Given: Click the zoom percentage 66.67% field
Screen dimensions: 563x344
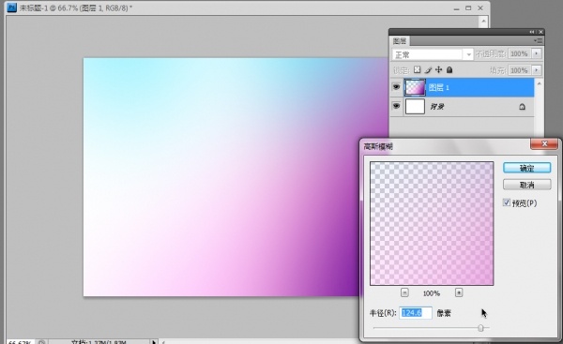Looking at the screenshot, I should pyautogui.click(x=20, y=342).
